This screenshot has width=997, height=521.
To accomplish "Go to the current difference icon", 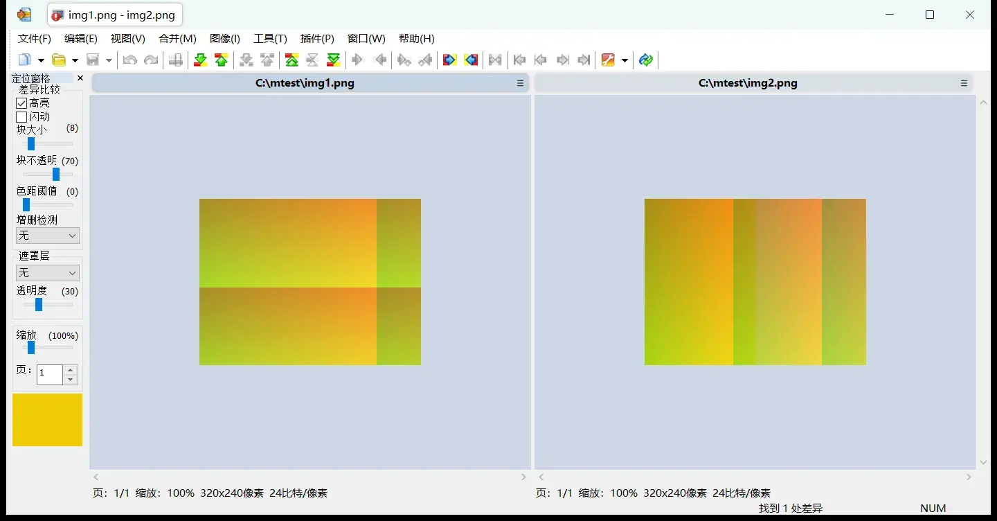I will click(313, 60).
